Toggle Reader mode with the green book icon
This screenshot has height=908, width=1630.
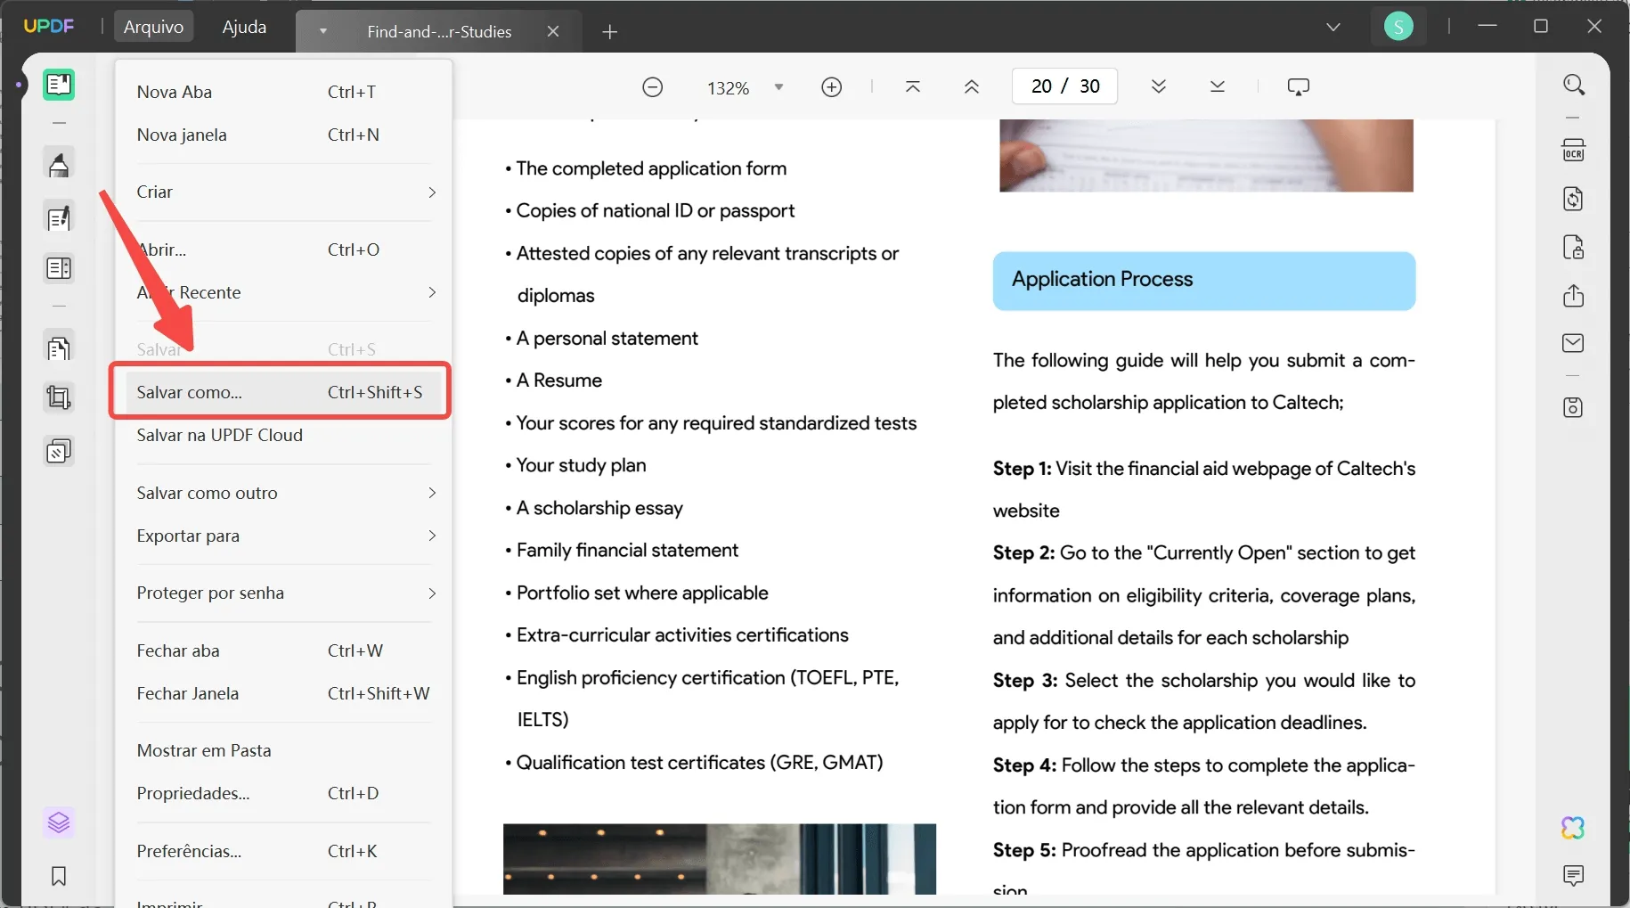coord(59,85)
